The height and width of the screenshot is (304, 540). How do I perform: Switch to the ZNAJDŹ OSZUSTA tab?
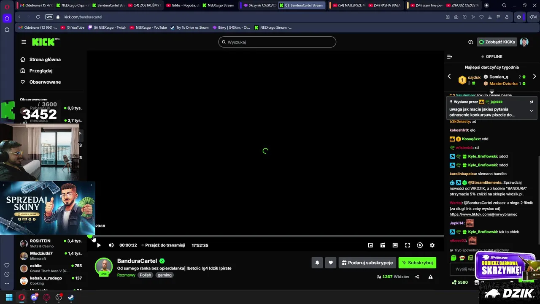[462, 5]
